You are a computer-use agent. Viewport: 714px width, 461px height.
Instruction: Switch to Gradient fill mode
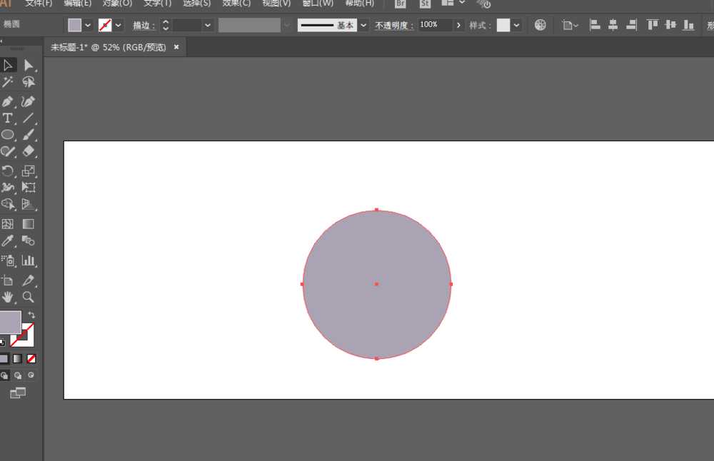(17, 359)
